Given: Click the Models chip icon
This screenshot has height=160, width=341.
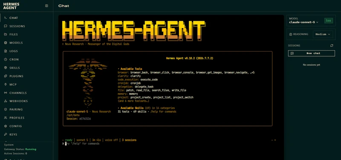Looking at the screenshot, I should (x=6, y=43).
